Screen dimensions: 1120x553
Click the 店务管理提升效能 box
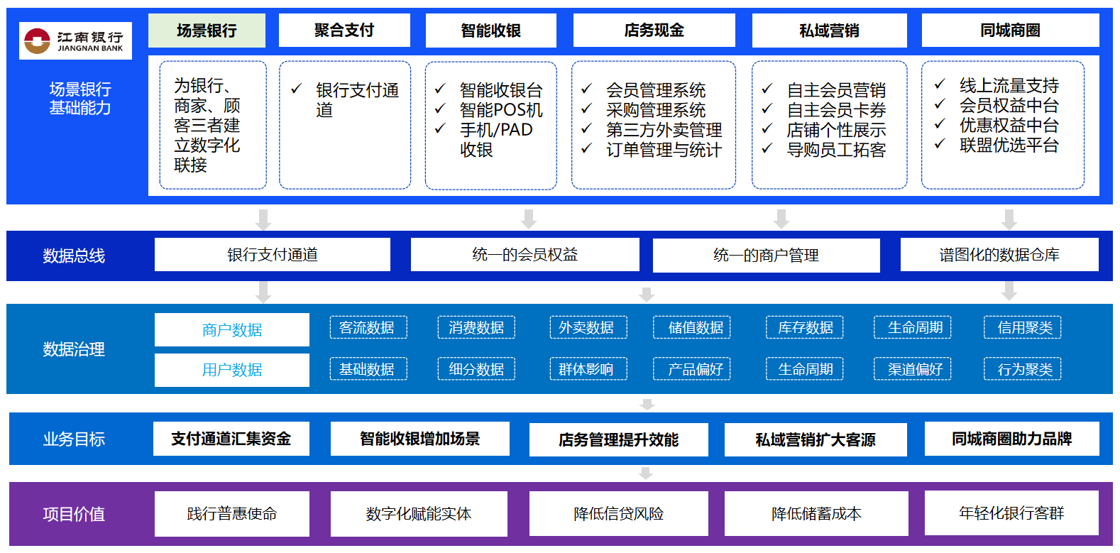pos(618,439)
